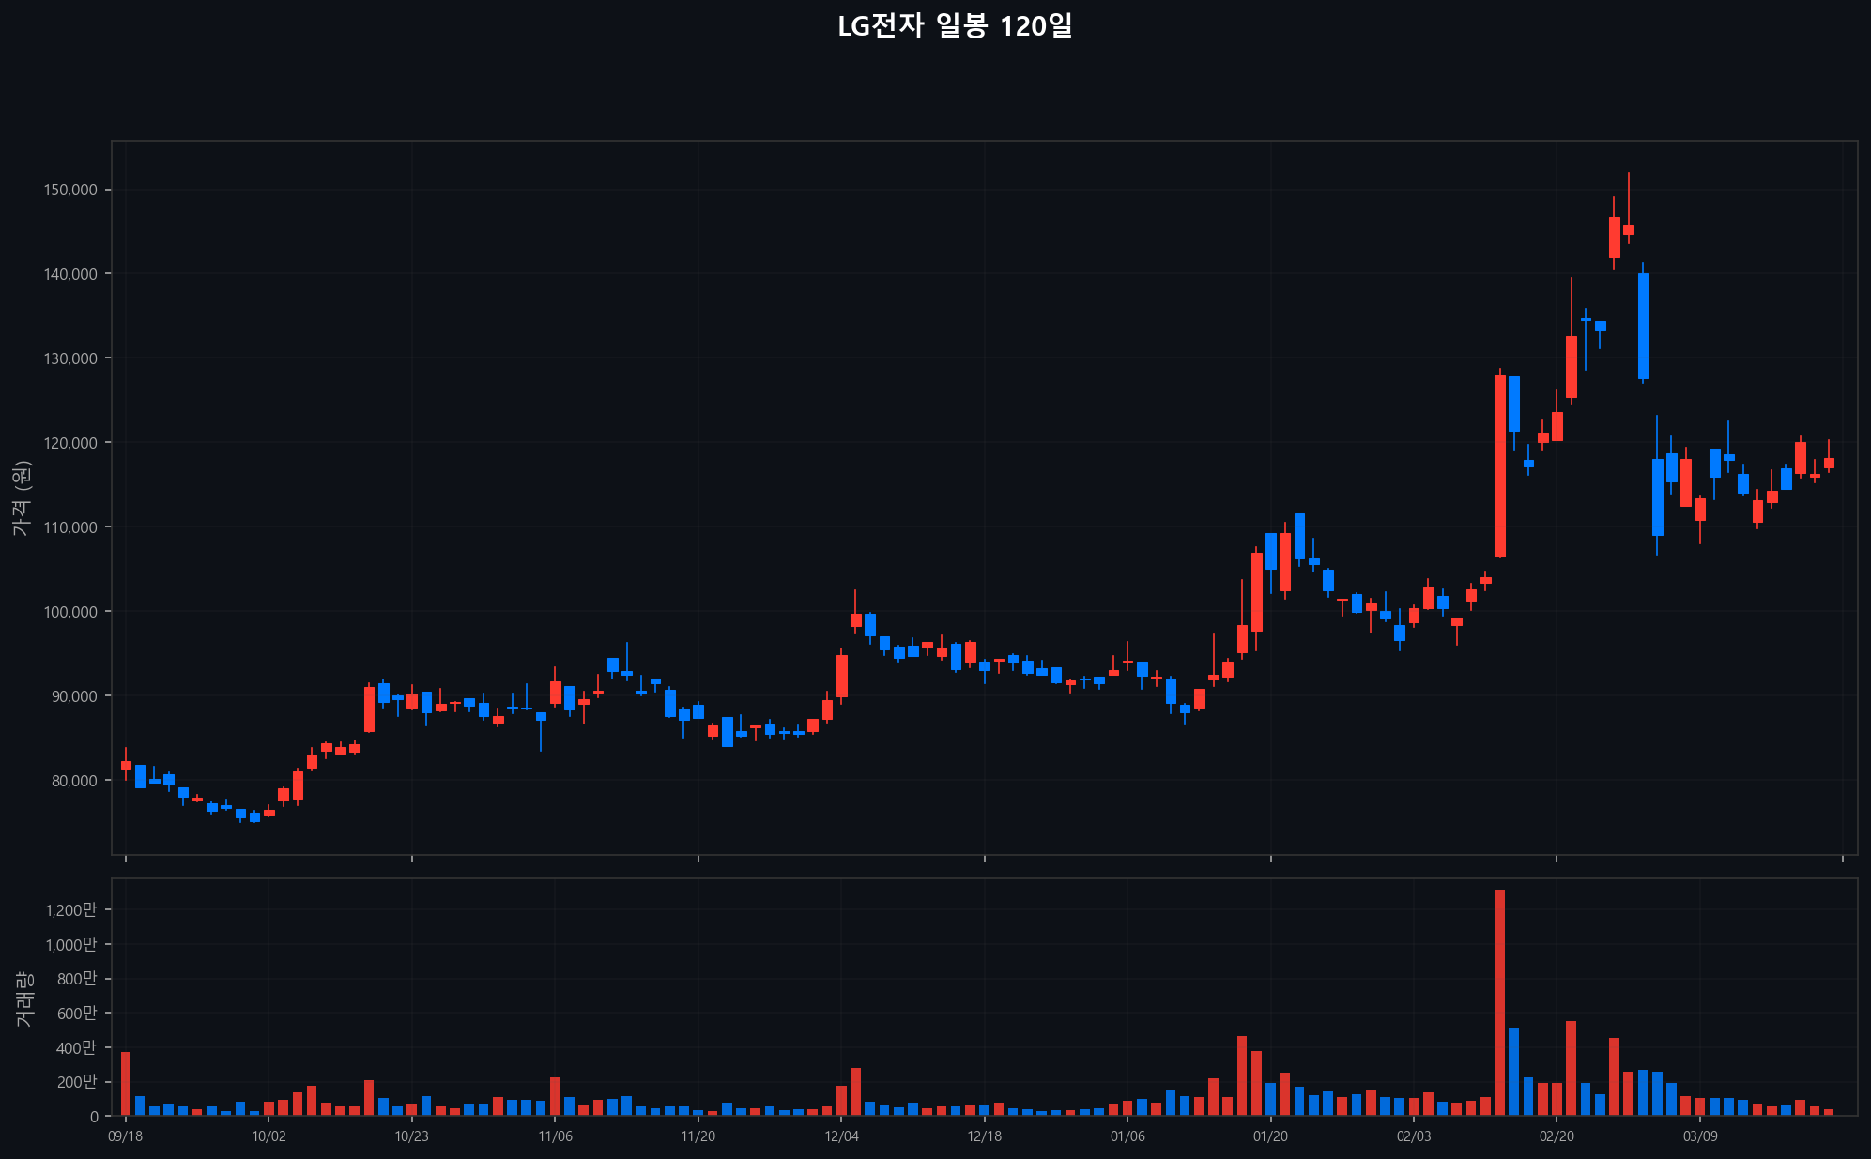This screenshot has height=1159, width=1871.
Task: Click the tallest red volume bar
Action: point(1499,1002)
